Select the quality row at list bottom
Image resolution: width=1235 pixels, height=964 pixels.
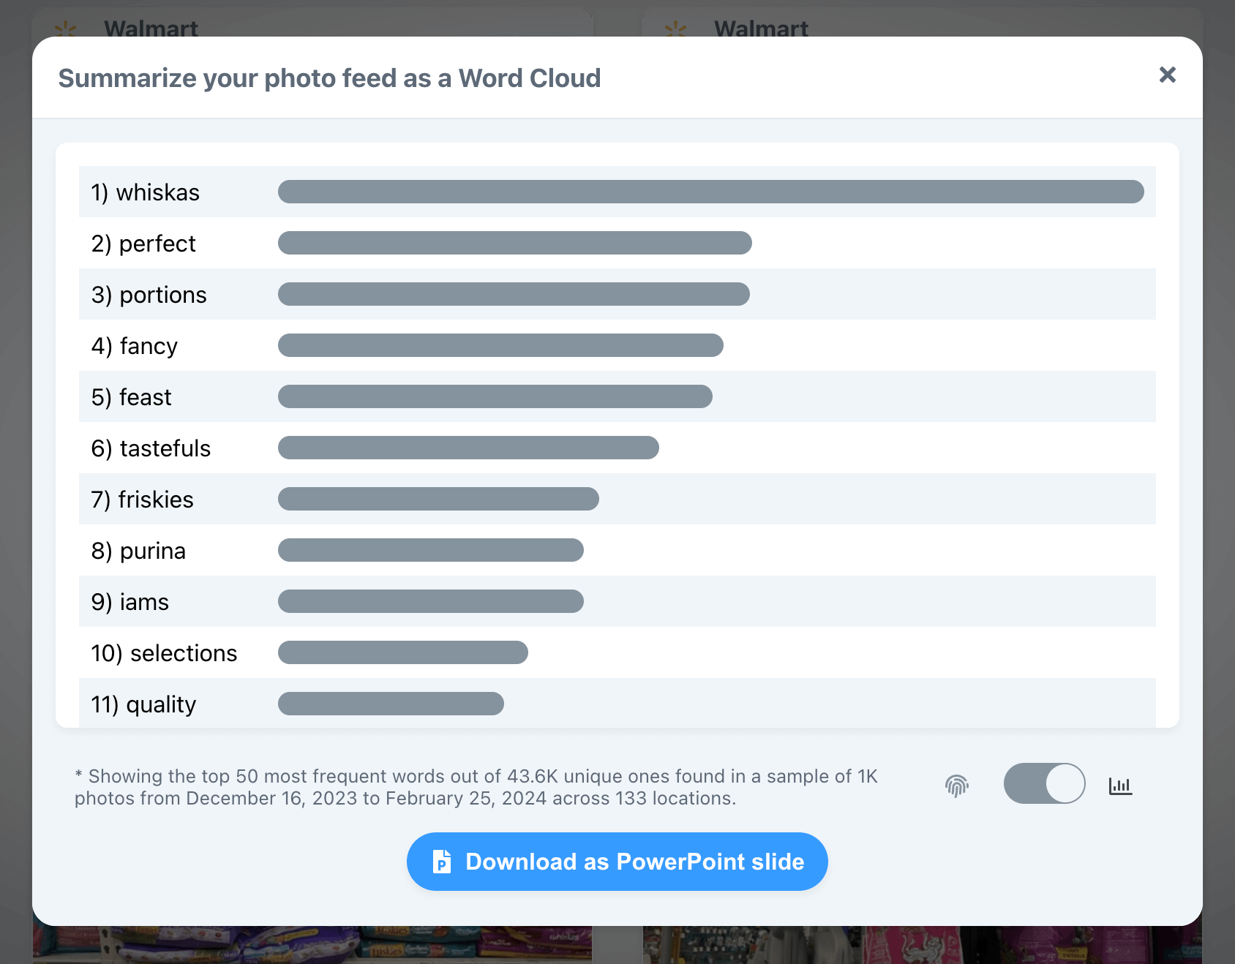pyautogui.click(x=143, y=704)
